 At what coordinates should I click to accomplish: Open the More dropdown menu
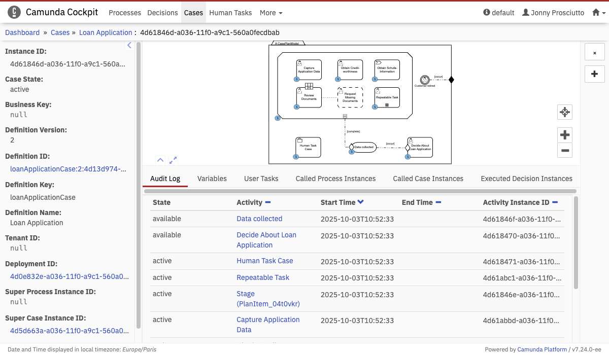pyautogui.click(x=270, y=13)
